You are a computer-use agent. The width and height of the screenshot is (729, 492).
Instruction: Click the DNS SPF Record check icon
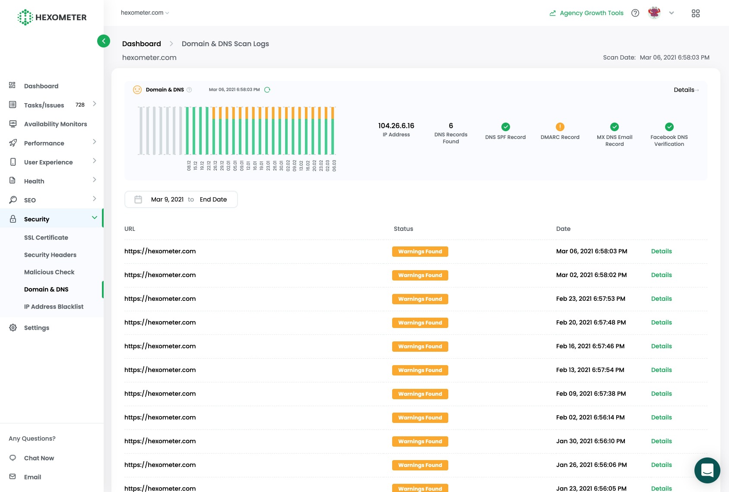(505, 126)
